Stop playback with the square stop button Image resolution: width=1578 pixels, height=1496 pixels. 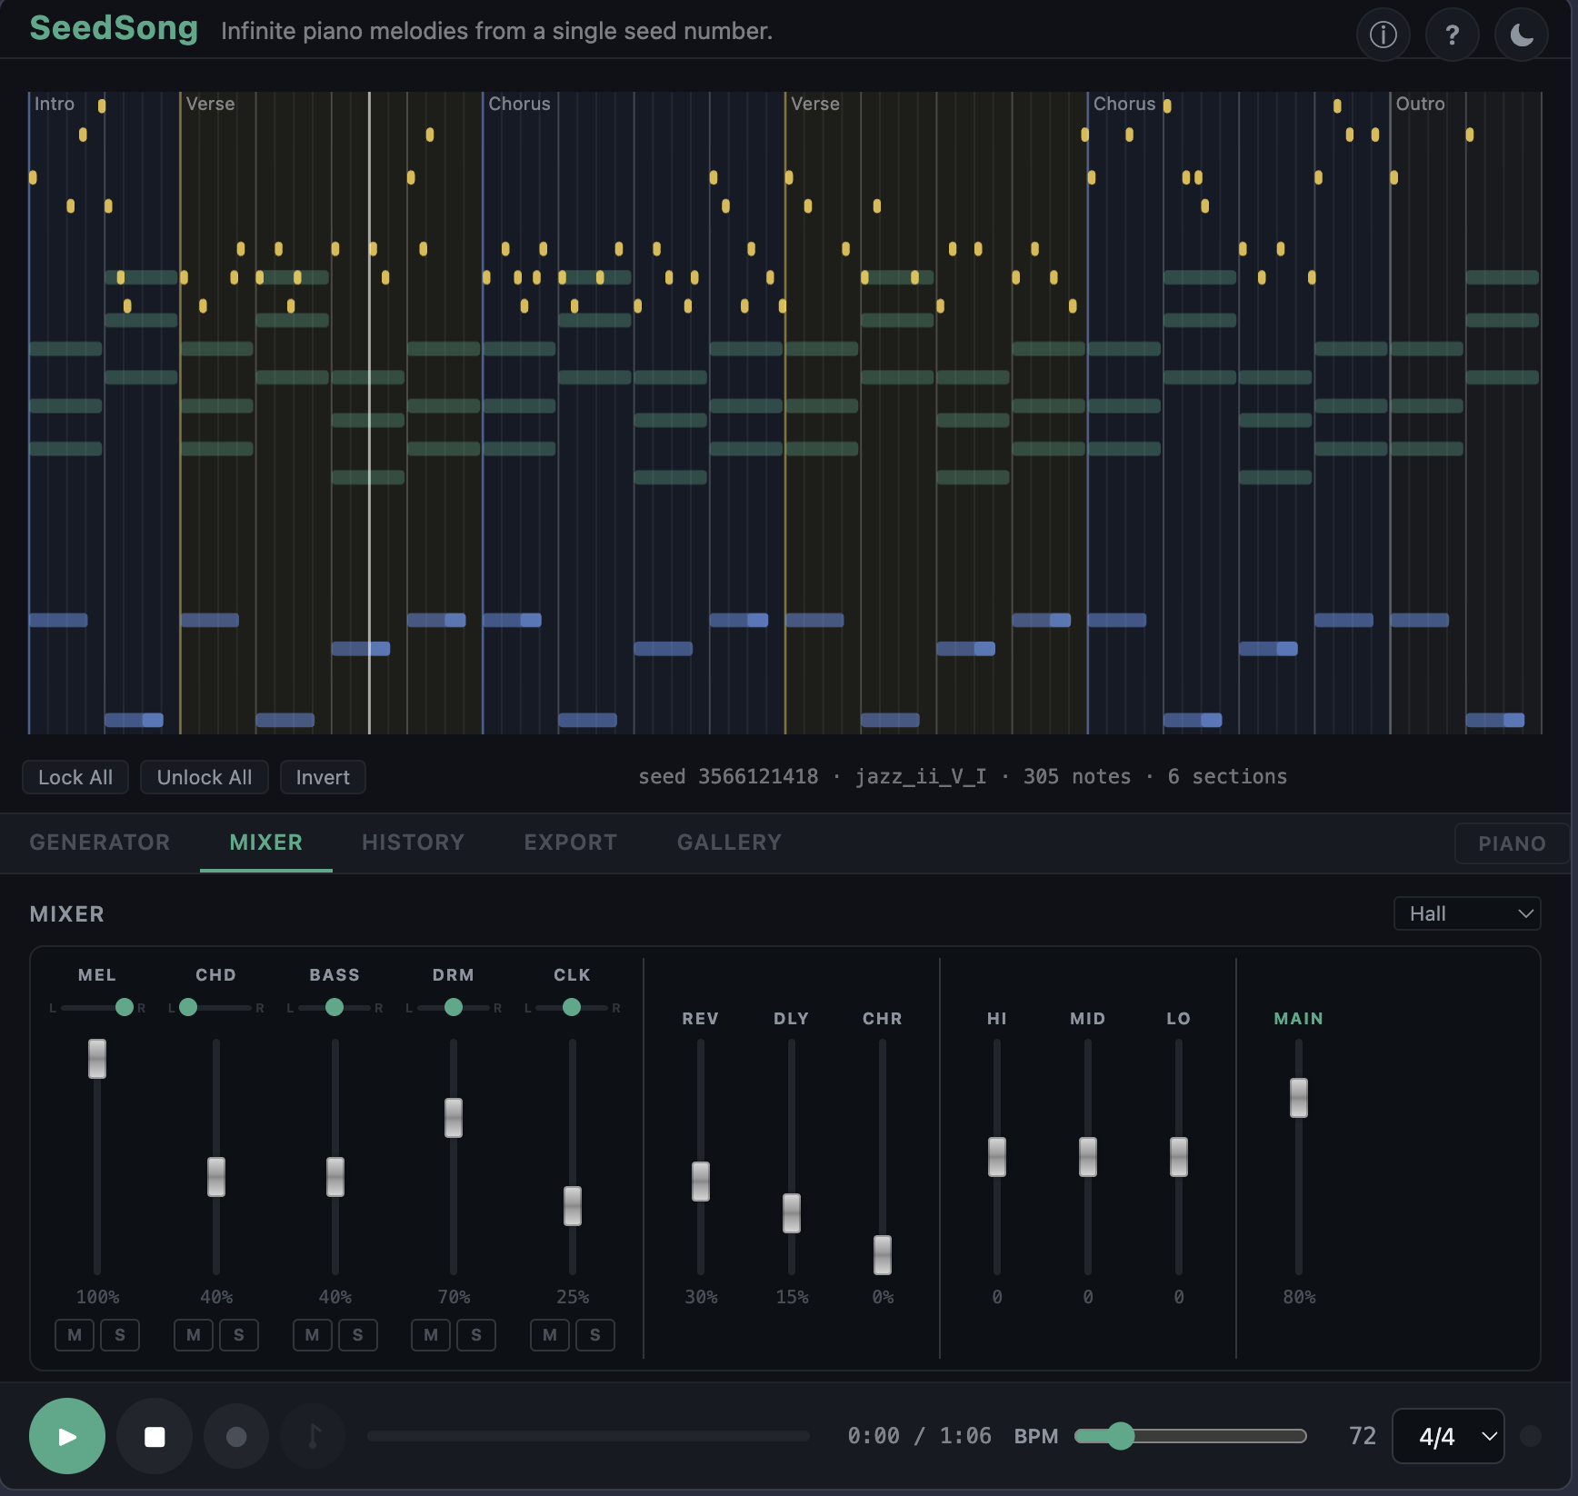point(155,1436)
